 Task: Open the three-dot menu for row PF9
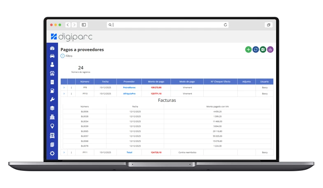71,87
